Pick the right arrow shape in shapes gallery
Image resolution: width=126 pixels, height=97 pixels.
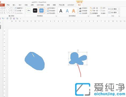11,10
